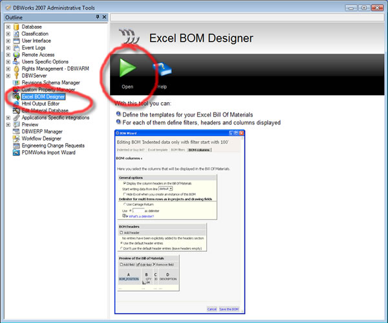Select Engineering Change Requests in outline

[x=53, y=146]
